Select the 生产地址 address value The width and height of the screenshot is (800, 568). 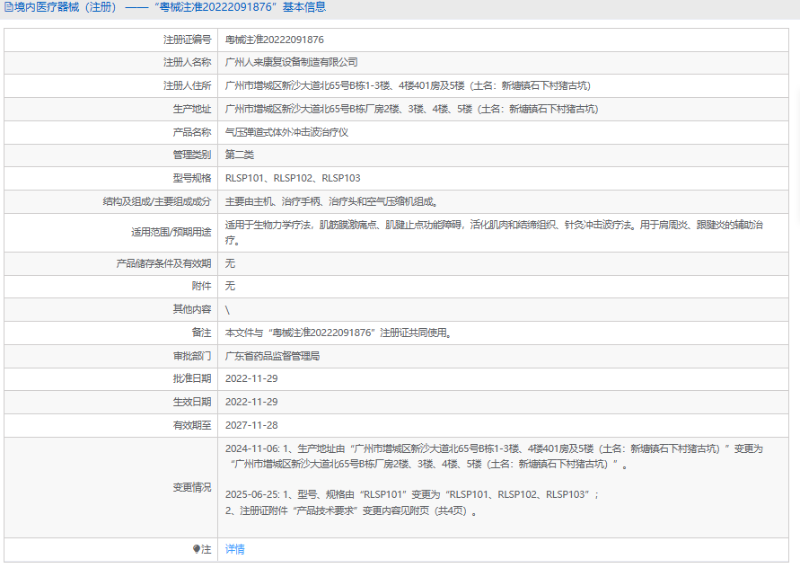pos(412,110)
